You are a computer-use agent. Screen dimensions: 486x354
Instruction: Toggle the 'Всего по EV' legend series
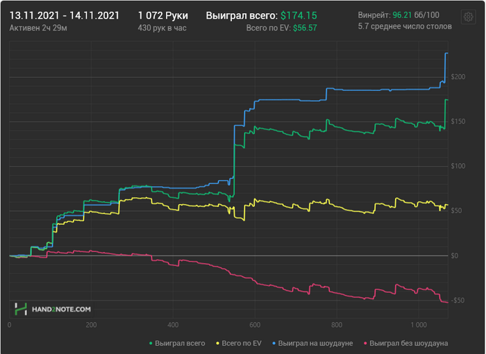click(239, 343)
